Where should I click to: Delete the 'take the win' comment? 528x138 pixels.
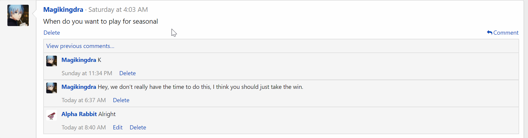(121, 100)
